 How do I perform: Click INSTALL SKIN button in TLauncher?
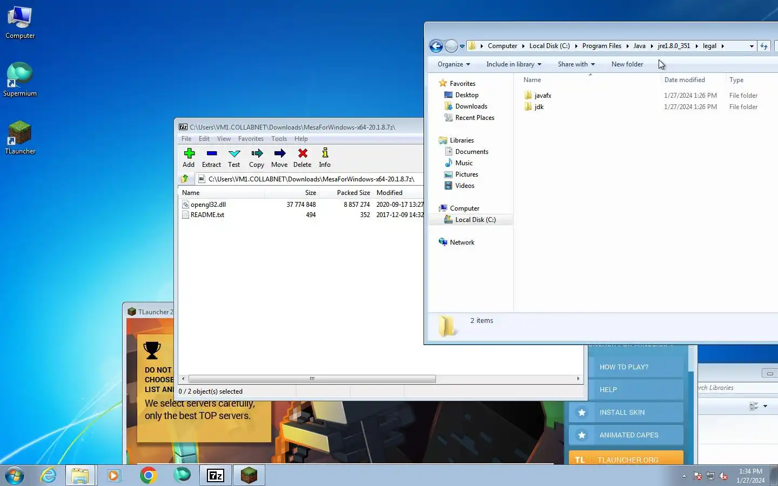click(x=626, y=413)
